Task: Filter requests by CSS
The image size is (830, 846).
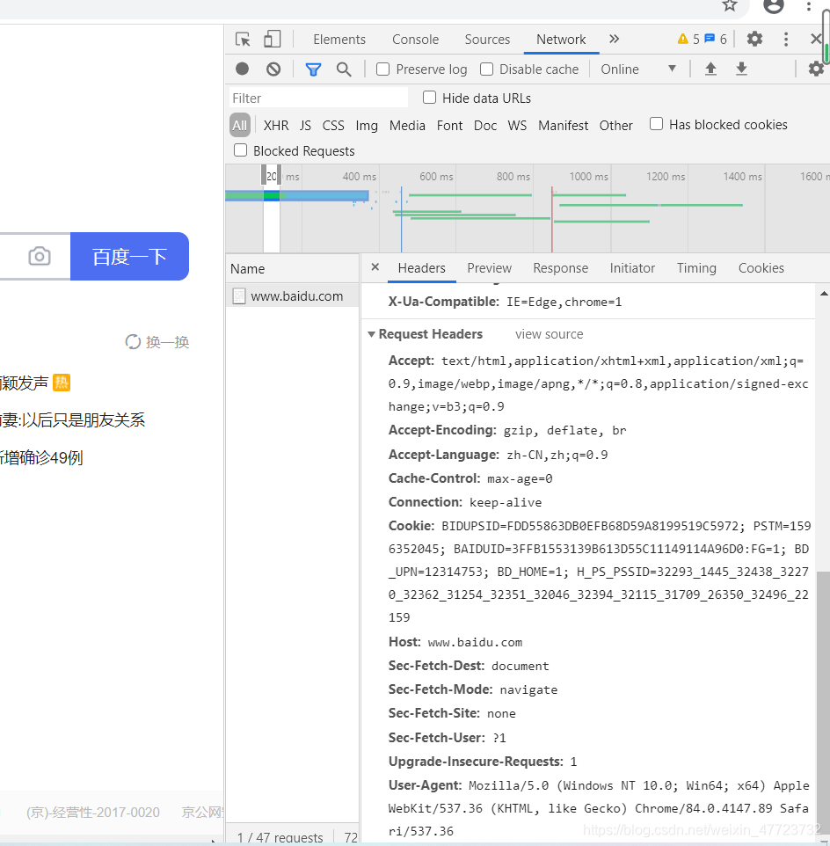Action: pyautogui.click(x=333, y=125)
